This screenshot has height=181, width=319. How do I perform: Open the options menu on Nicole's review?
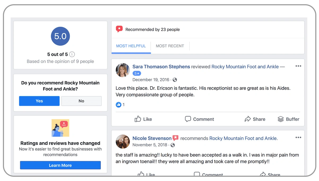tap(298, 137)
